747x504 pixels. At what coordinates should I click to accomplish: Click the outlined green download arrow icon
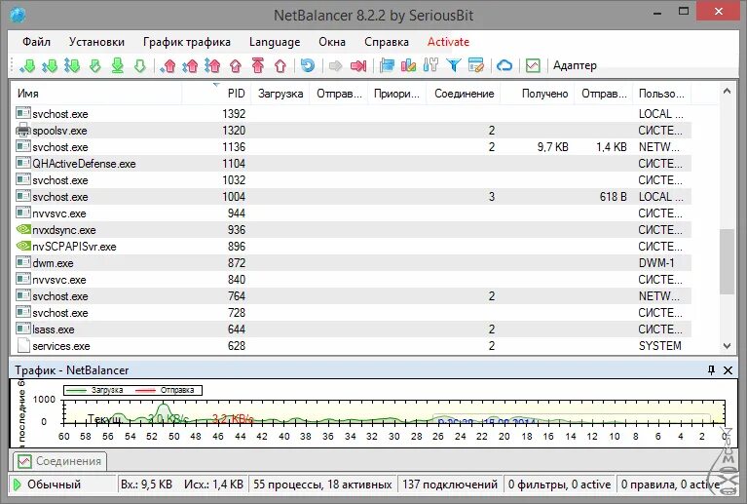coord(139,65)
